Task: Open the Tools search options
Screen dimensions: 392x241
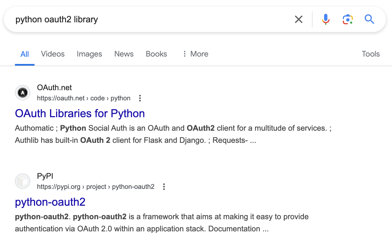Action: click(371, 54)
